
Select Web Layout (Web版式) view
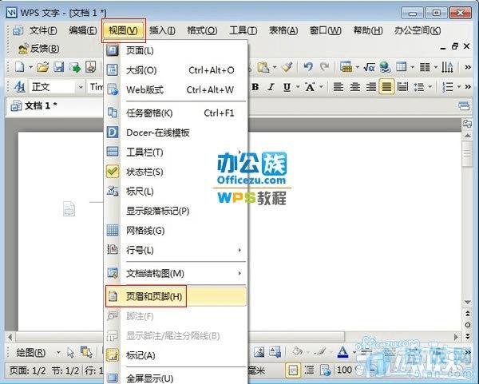pos(176,90)
